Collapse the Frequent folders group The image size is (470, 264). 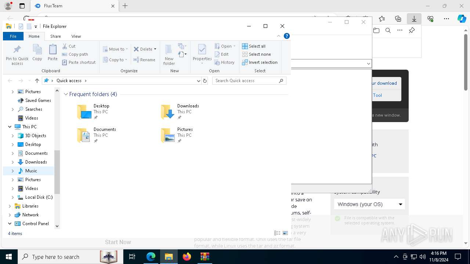pos(66,94)
